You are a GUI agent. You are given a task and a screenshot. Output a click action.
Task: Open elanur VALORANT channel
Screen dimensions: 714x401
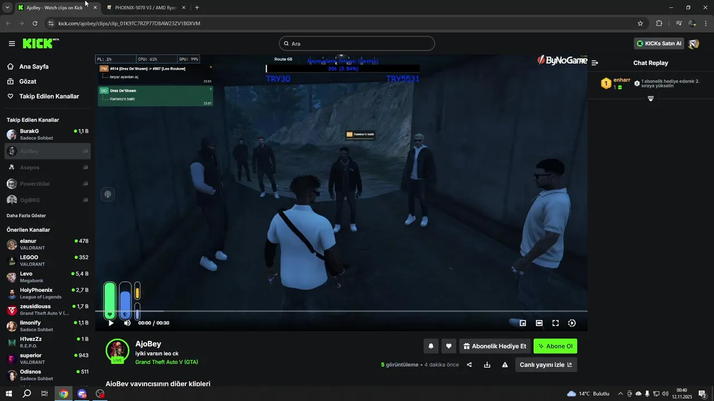click(x=47, y=244)
